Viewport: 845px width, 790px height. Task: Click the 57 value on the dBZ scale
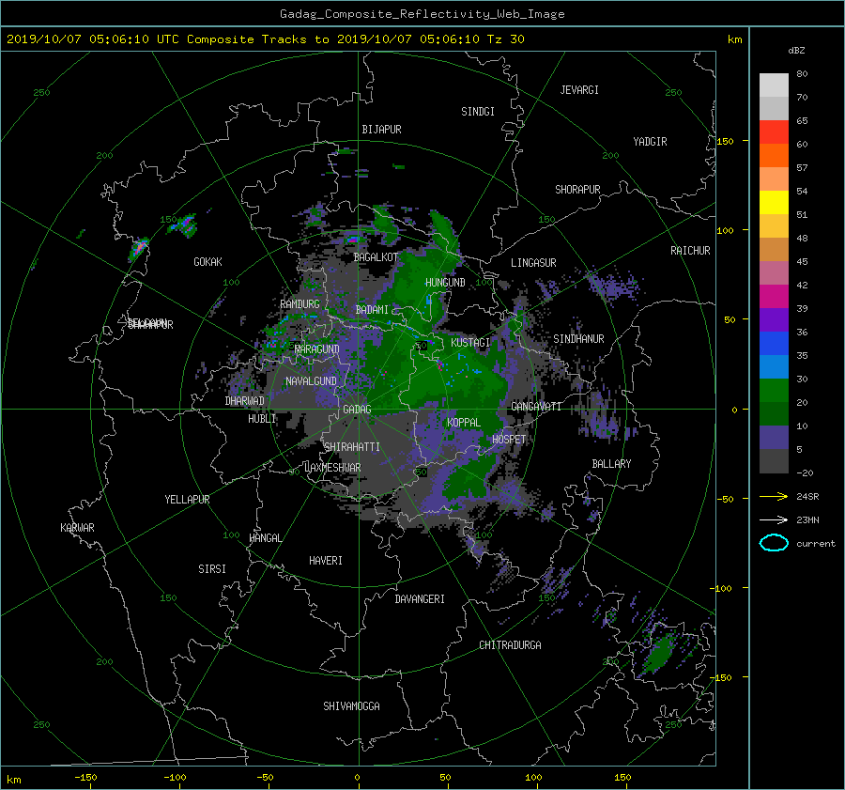[x=802, y=168]
